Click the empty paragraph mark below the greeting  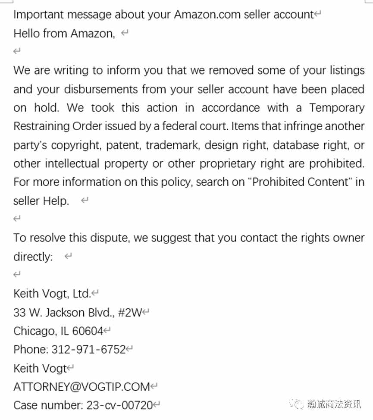[x=17, y=51]
